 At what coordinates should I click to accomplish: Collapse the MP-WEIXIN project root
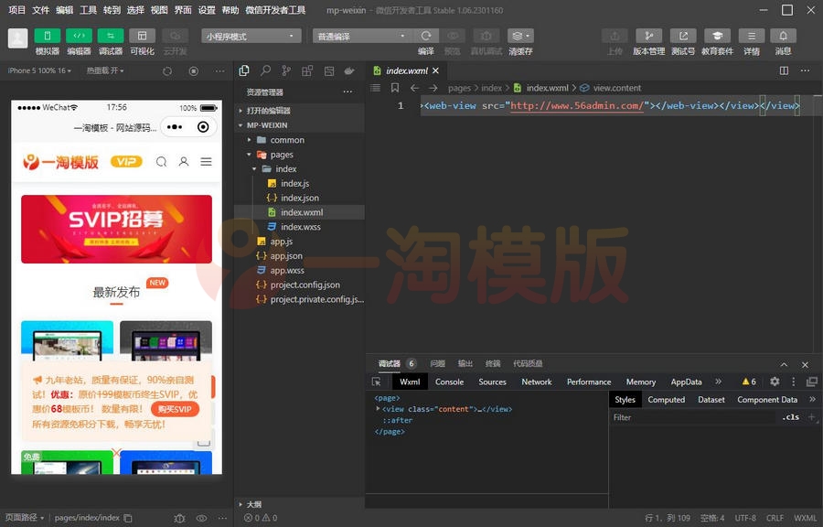coord(299,125)
